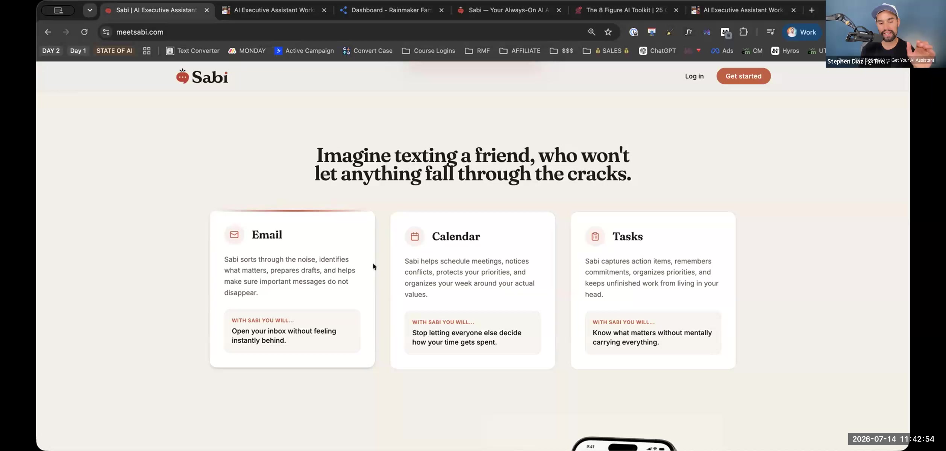Image resolution: width=946 pixels, height=451 pixels.
Task: Click the presenter webcam thumbnail of Stephen Diaz
Action: tap(885, 34)
